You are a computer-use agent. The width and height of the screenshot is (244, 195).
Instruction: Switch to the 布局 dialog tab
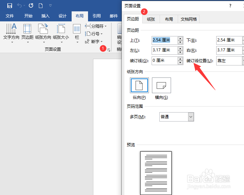(x=169, y=19)
